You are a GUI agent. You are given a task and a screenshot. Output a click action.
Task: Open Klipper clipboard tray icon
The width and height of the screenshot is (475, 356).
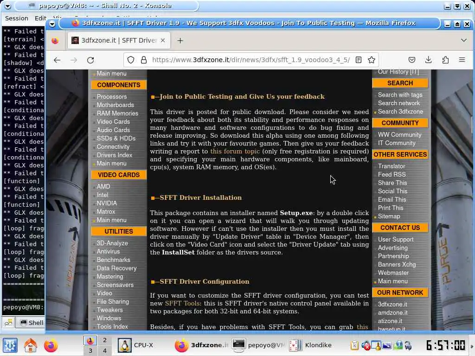[x=355, y=345]
